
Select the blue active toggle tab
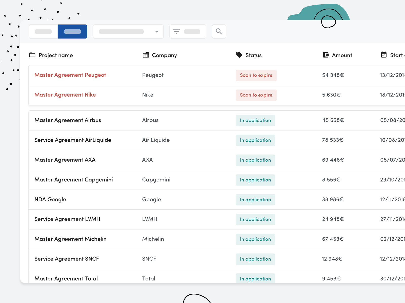(x=72, y=32)
